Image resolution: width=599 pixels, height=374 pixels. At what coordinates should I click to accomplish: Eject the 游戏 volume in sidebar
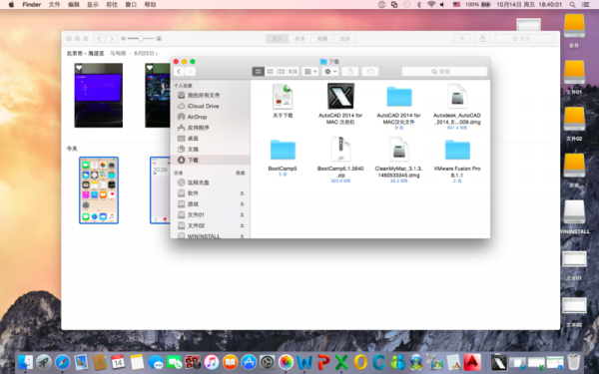(x=242, y=204)
